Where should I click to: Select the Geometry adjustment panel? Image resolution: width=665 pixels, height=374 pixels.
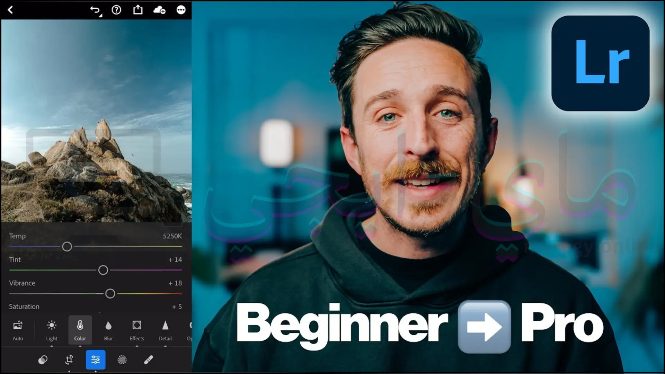(190, 329)
